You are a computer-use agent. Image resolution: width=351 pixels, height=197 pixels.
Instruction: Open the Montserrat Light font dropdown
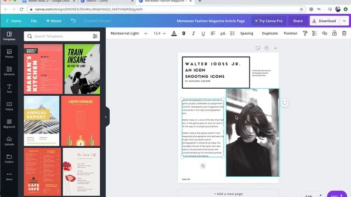tap(129, 33)
